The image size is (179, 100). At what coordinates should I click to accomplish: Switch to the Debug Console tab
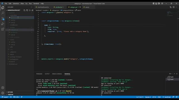[57, 74]
